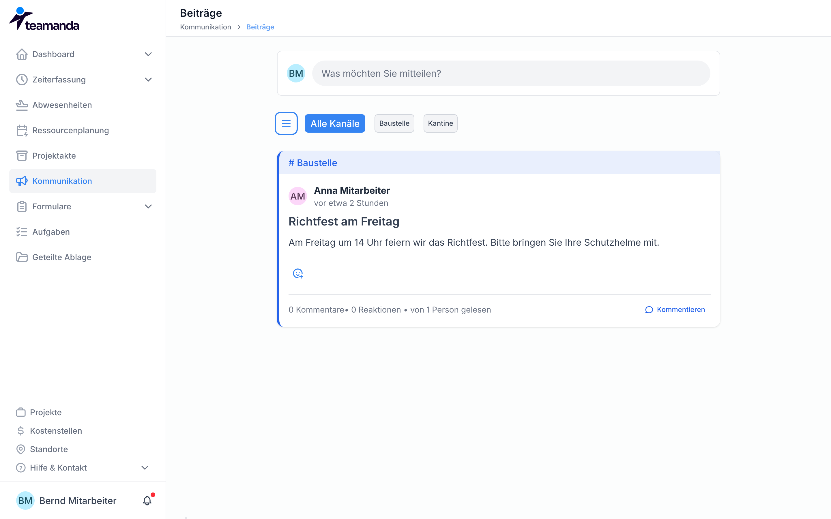The height and width of the screenshot is (519, 831).
Task: Filter posts by Baustelle channel
Action: [x=394, y=123]
